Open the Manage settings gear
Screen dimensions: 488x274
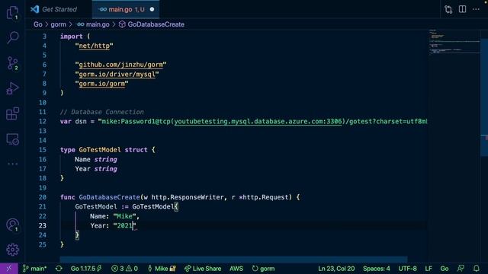(12, 250)
